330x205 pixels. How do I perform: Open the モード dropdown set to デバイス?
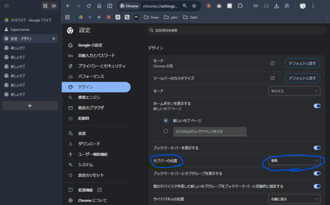[x=294, y=91]
